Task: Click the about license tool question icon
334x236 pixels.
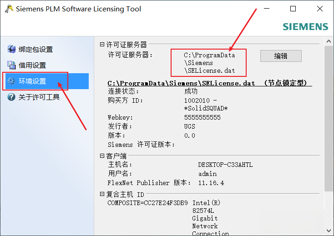Action: point(11,97)
